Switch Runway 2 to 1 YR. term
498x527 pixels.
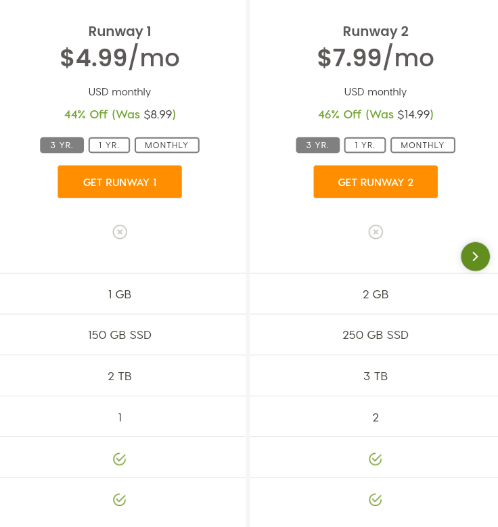365,145
